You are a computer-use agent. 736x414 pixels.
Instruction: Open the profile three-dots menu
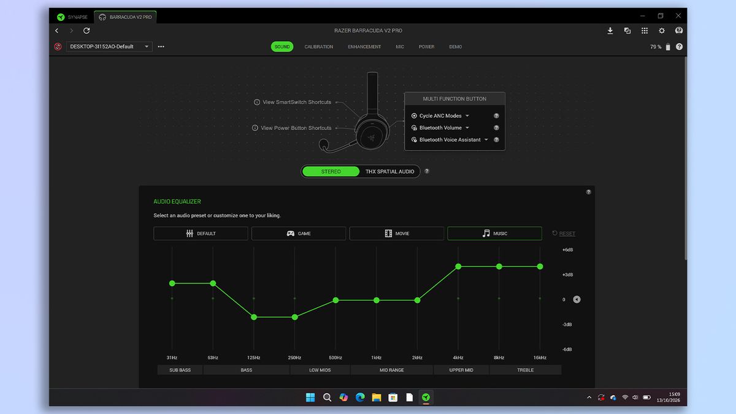coord(161,47)
